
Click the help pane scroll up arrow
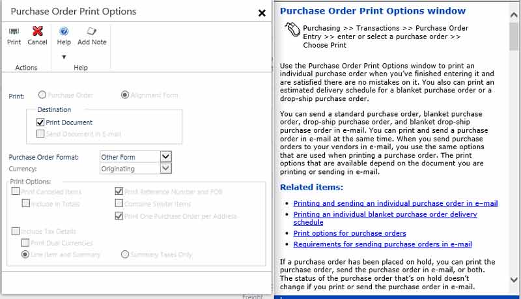(x=514, y=15)
